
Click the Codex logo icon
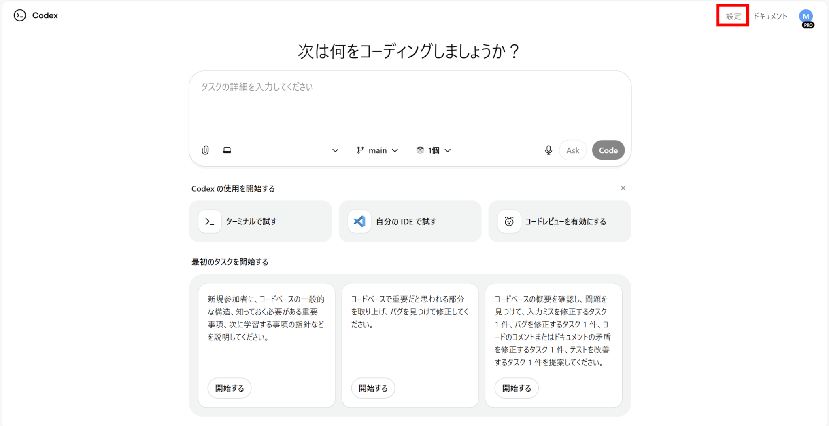[20, 15]
